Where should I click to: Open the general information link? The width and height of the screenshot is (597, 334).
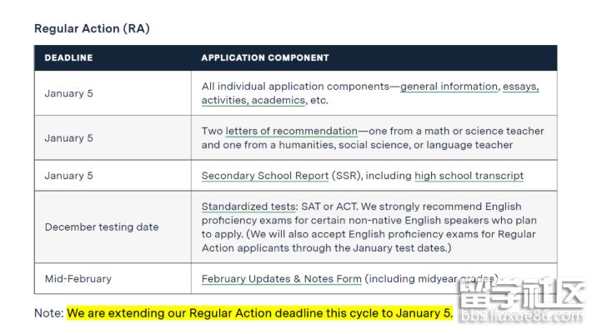click(449, 87)
